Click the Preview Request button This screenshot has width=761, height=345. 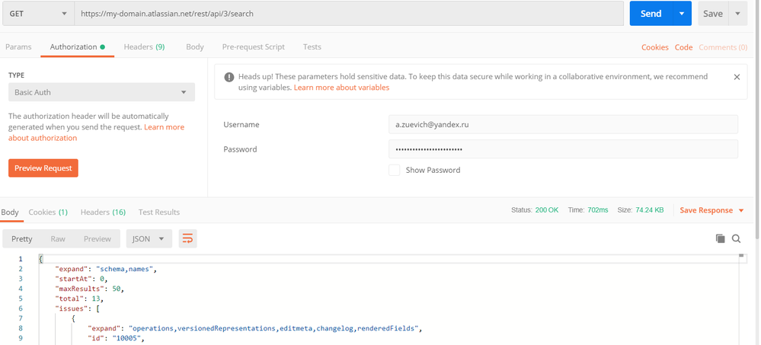pos(43,168)
